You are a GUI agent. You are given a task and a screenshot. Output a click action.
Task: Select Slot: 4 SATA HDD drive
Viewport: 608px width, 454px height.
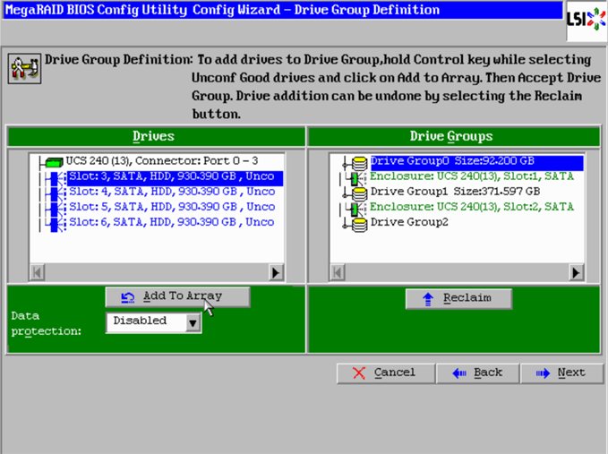[x=171, y=192]
